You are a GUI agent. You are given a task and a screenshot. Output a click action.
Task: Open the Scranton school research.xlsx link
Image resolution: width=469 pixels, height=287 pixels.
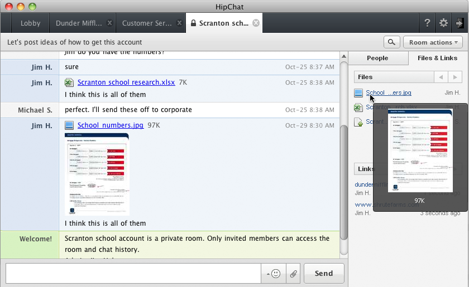(126, 82)
